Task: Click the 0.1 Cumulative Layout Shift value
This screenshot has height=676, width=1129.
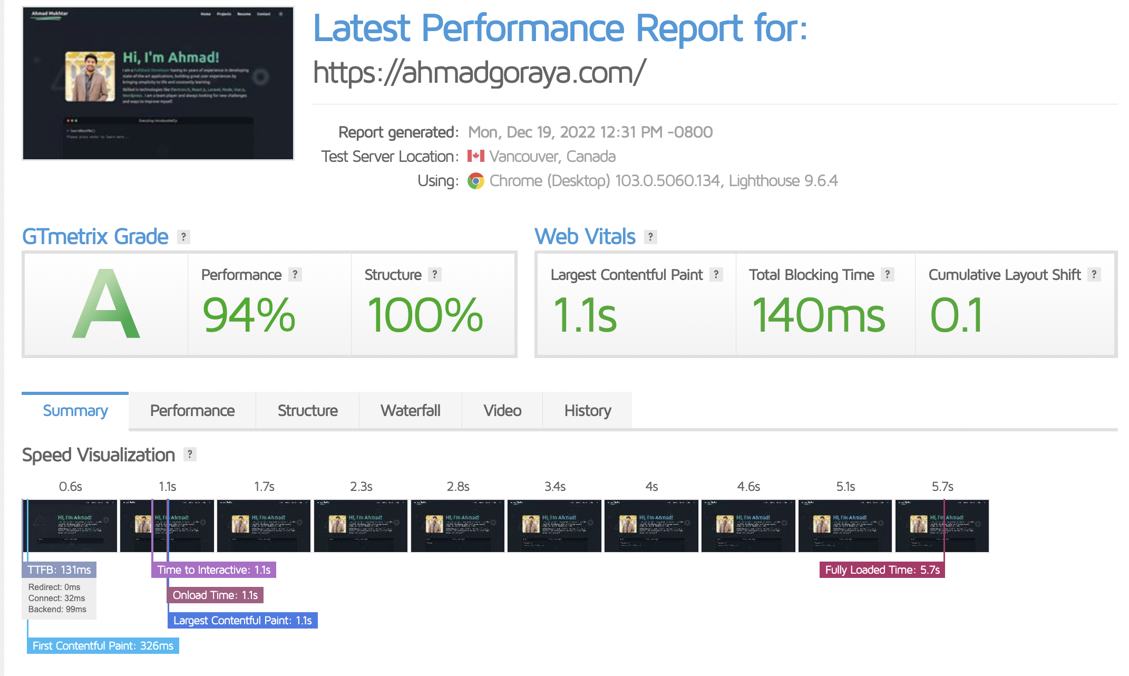Action: click(957, 315)
